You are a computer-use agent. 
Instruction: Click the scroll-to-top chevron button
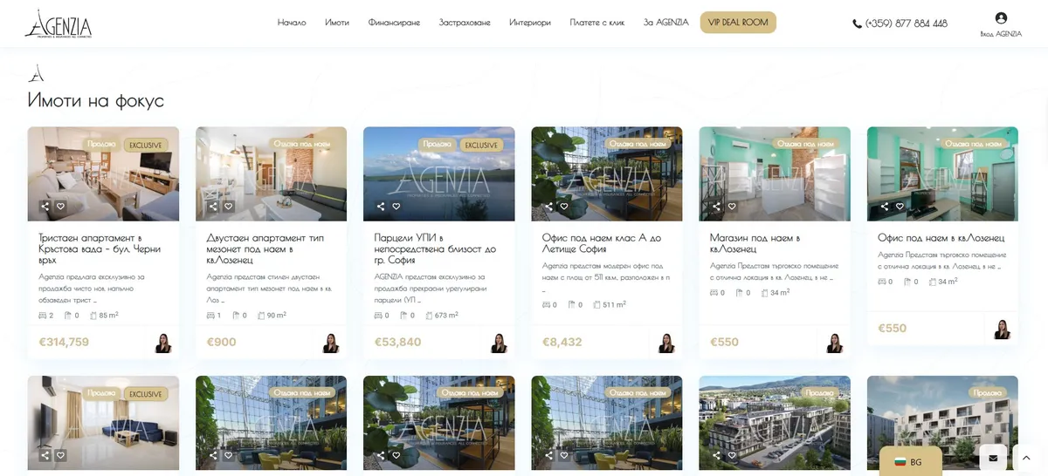pyautogui.click(x=1026, y=458)
